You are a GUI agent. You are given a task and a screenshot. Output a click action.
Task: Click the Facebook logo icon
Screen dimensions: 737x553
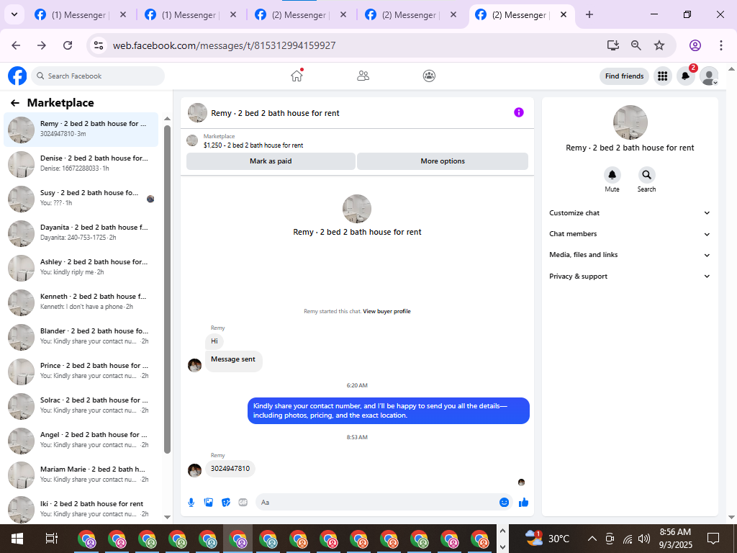(x=17, y=76)
